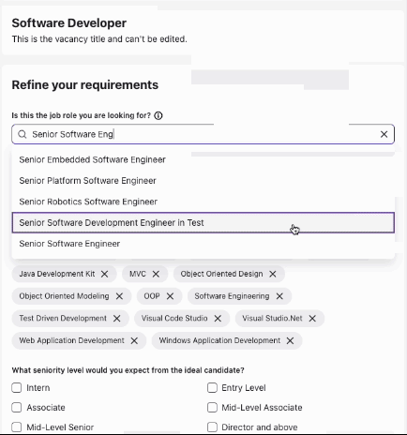Viewport: 407px width, 435px height.
Task: Check the Entry Level seniority checkbox
Action: [212, 388]
